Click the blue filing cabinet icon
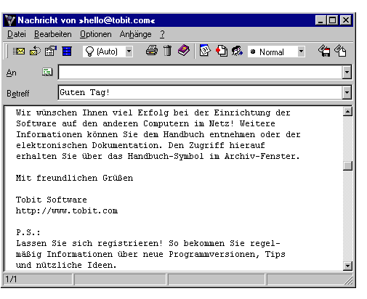Screen dimensions: 367x299 67,52
